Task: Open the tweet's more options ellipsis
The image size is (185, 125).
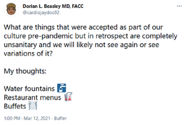Action: (x=178, y=6)
